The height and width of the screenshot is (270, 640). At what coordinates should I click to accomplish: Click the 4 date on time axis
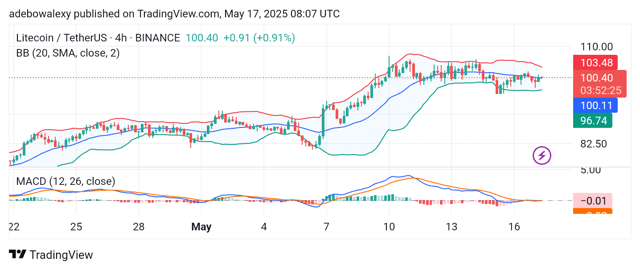[x=263, y=227]
